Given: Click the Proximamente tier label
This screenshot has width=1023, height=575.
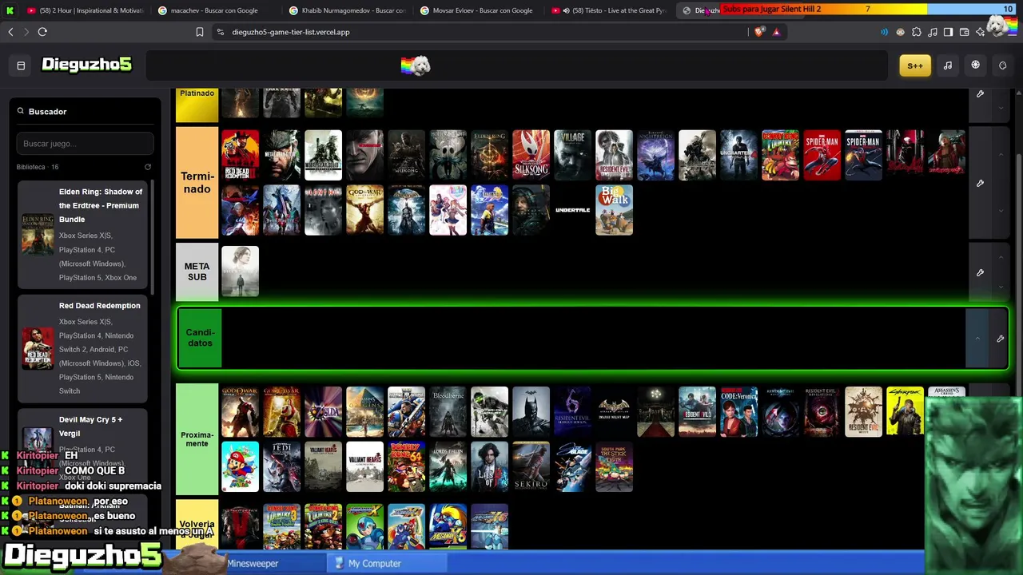Looking at the screenshot, I should click(197, 439).
